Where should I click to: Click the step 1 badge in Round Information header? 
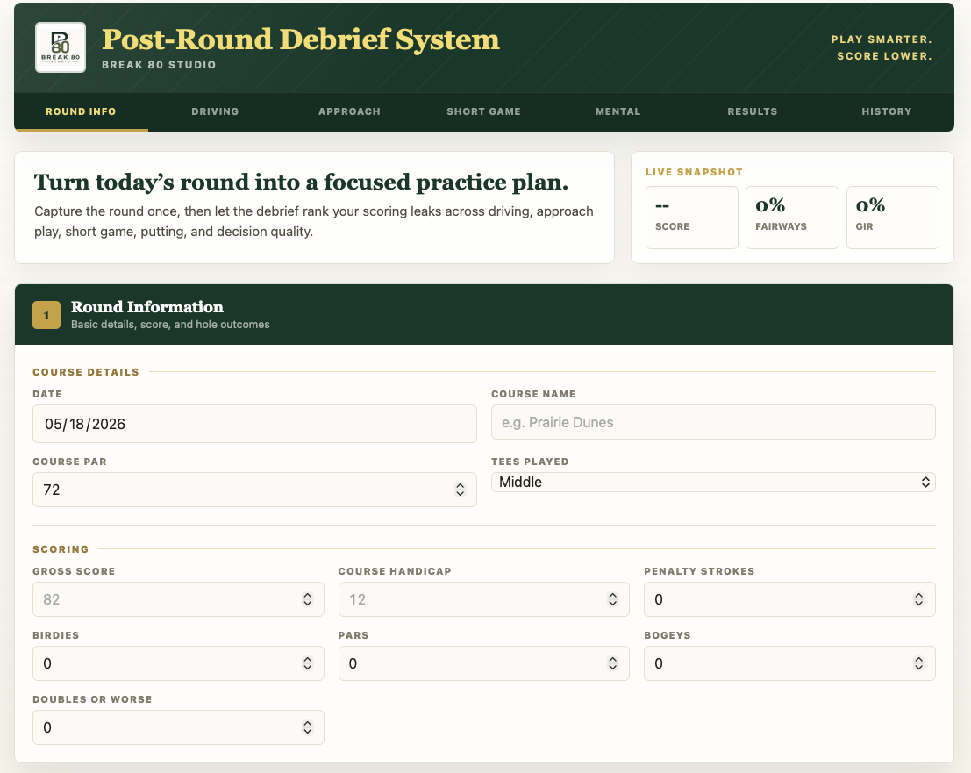[x=46, y=315]
